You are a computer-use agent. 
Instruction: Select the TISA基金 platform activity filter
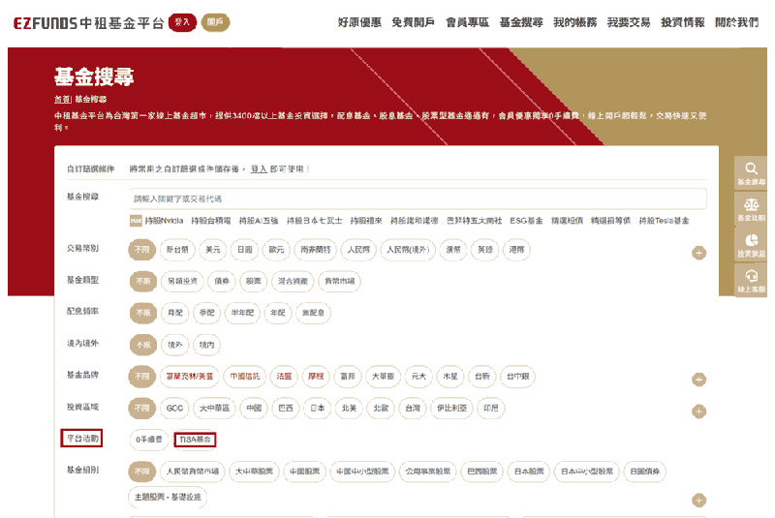coord(195,440)
